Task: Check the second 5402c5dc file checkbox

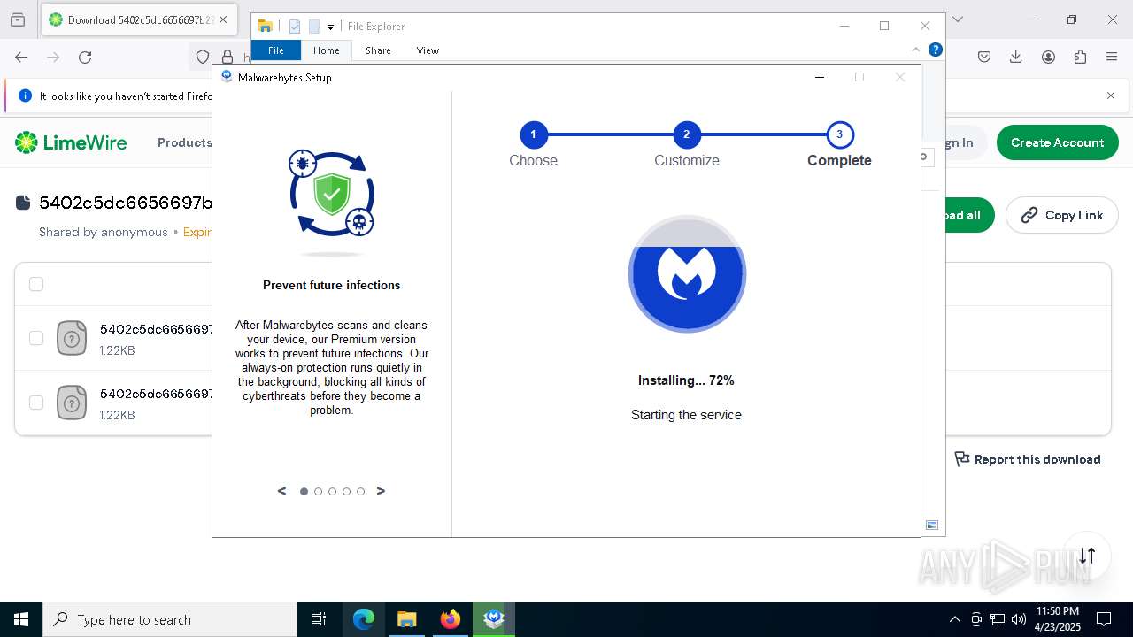Action: coord(36,403)
